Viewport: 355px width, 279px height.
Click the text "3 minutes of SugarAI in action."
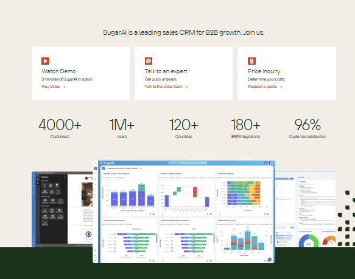pyautogui.click(x=67, y=79)
